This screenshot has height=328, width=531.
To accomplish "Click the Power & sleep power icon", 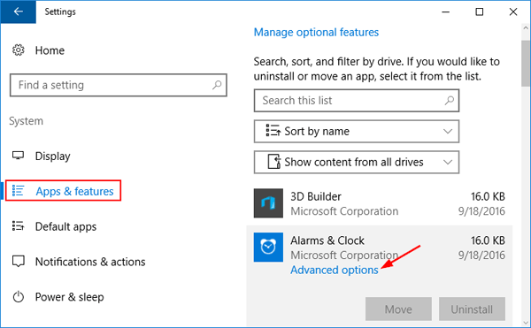I will point(19,297).
